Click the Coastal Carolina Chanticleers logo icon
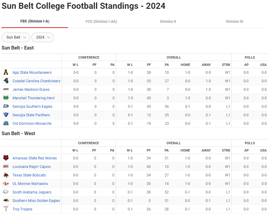270x215 pixels. [6, 81]
